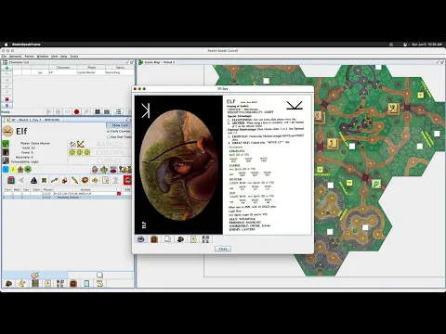446x334 pixels.
Task: Click the camera toolbar icon
Action: [107, 111]
